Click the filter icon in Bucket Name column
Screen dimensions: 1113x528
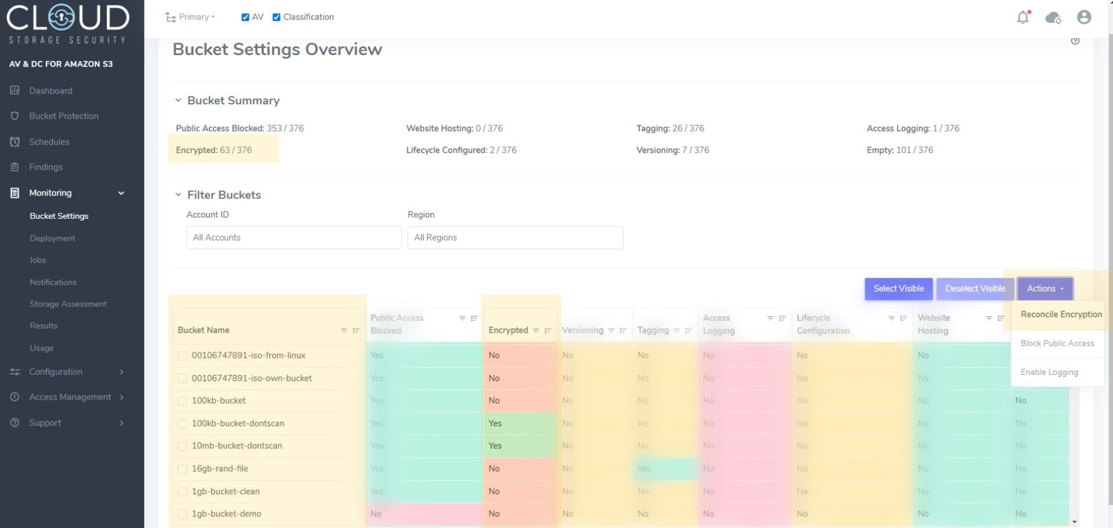(x=344, y=331)
